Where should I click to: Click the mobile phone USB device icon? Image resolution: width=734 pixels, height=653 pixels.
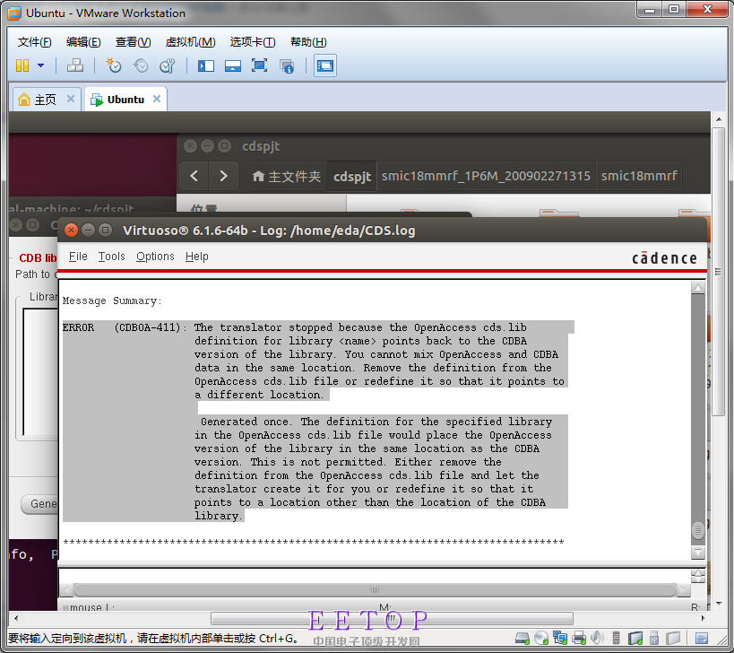pyautogui.click(x=617, y=638)
